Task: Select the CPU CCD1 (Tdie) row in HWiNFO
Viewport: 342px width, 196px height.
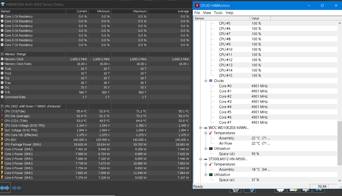Action: tap(95, 121)
